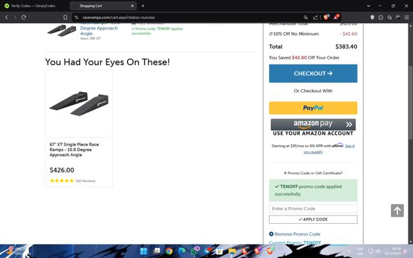Click the share page icon

coord(316,17)
